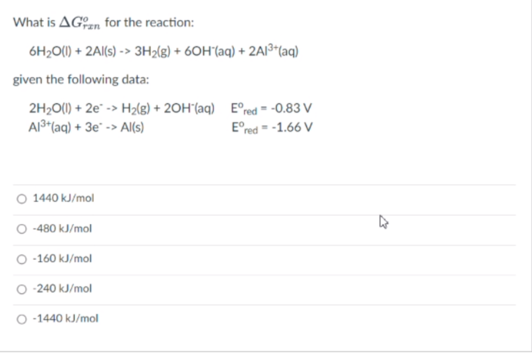Screen dimensions: 532x357
Task: Click the 1440 kJ/mol answer label
Action: [63, 198]
